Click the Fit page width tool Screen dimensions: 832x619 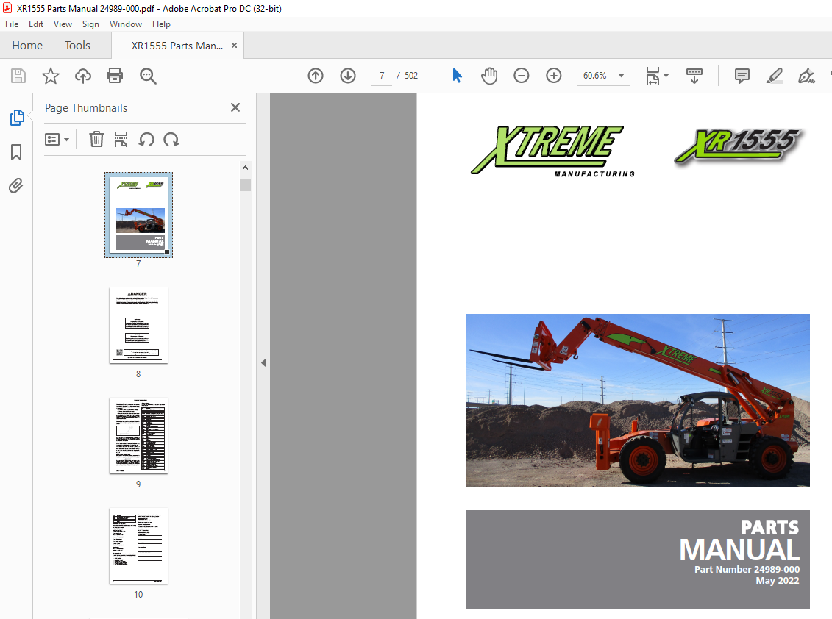pyautogui.click(x=653, y=76)
